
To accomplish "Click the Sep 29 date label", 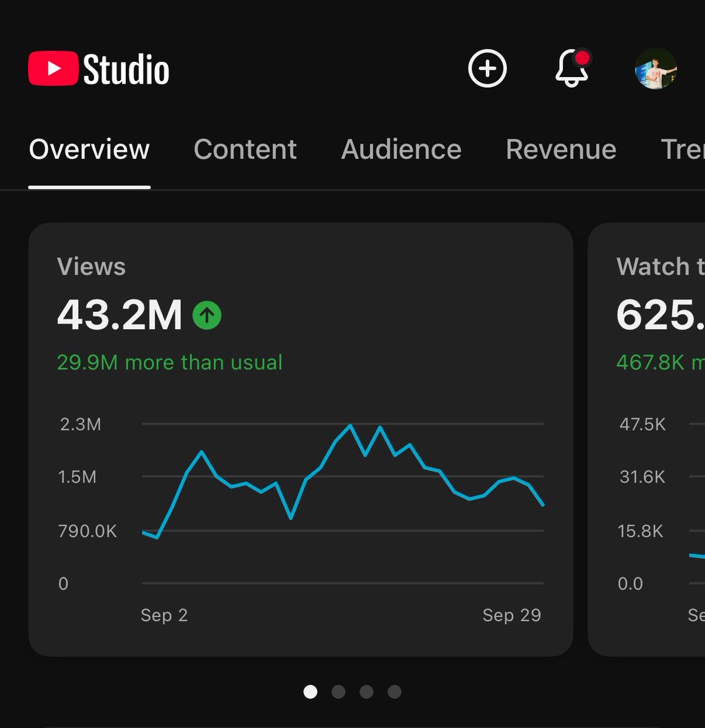I will pos(512,615).
